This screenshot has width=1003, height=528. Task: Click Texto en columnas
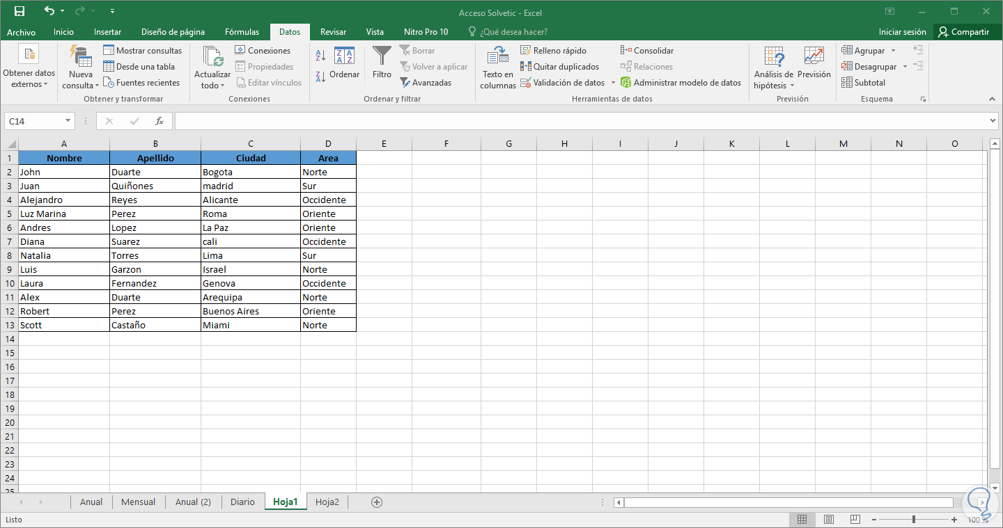tap(498, 67)
